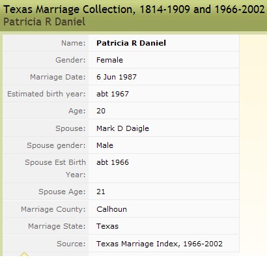This screenshot has height=260, width=267.
Task: Click the spouse age value 21
Action: click(x=101, y=192)
